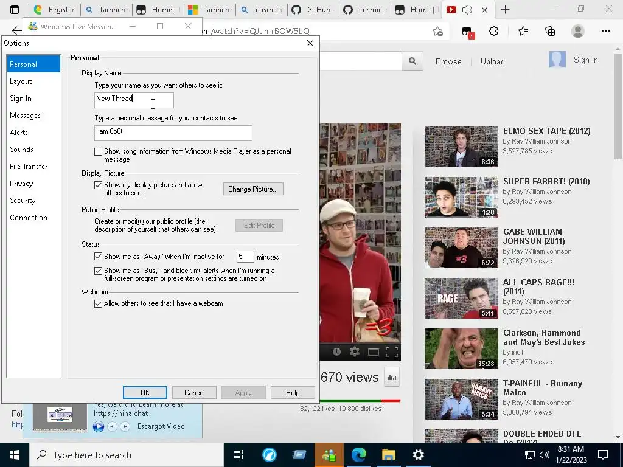Click the display name text field
This screenshot has height=467, width=623.
[x=134, y=100]
